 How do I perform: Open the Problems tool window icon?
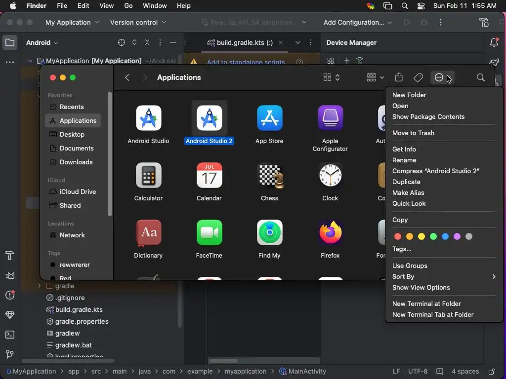(10, 295)
